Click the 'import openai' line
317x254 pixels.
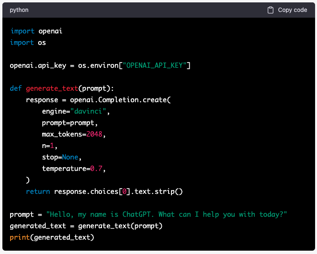tap(36, 31)
